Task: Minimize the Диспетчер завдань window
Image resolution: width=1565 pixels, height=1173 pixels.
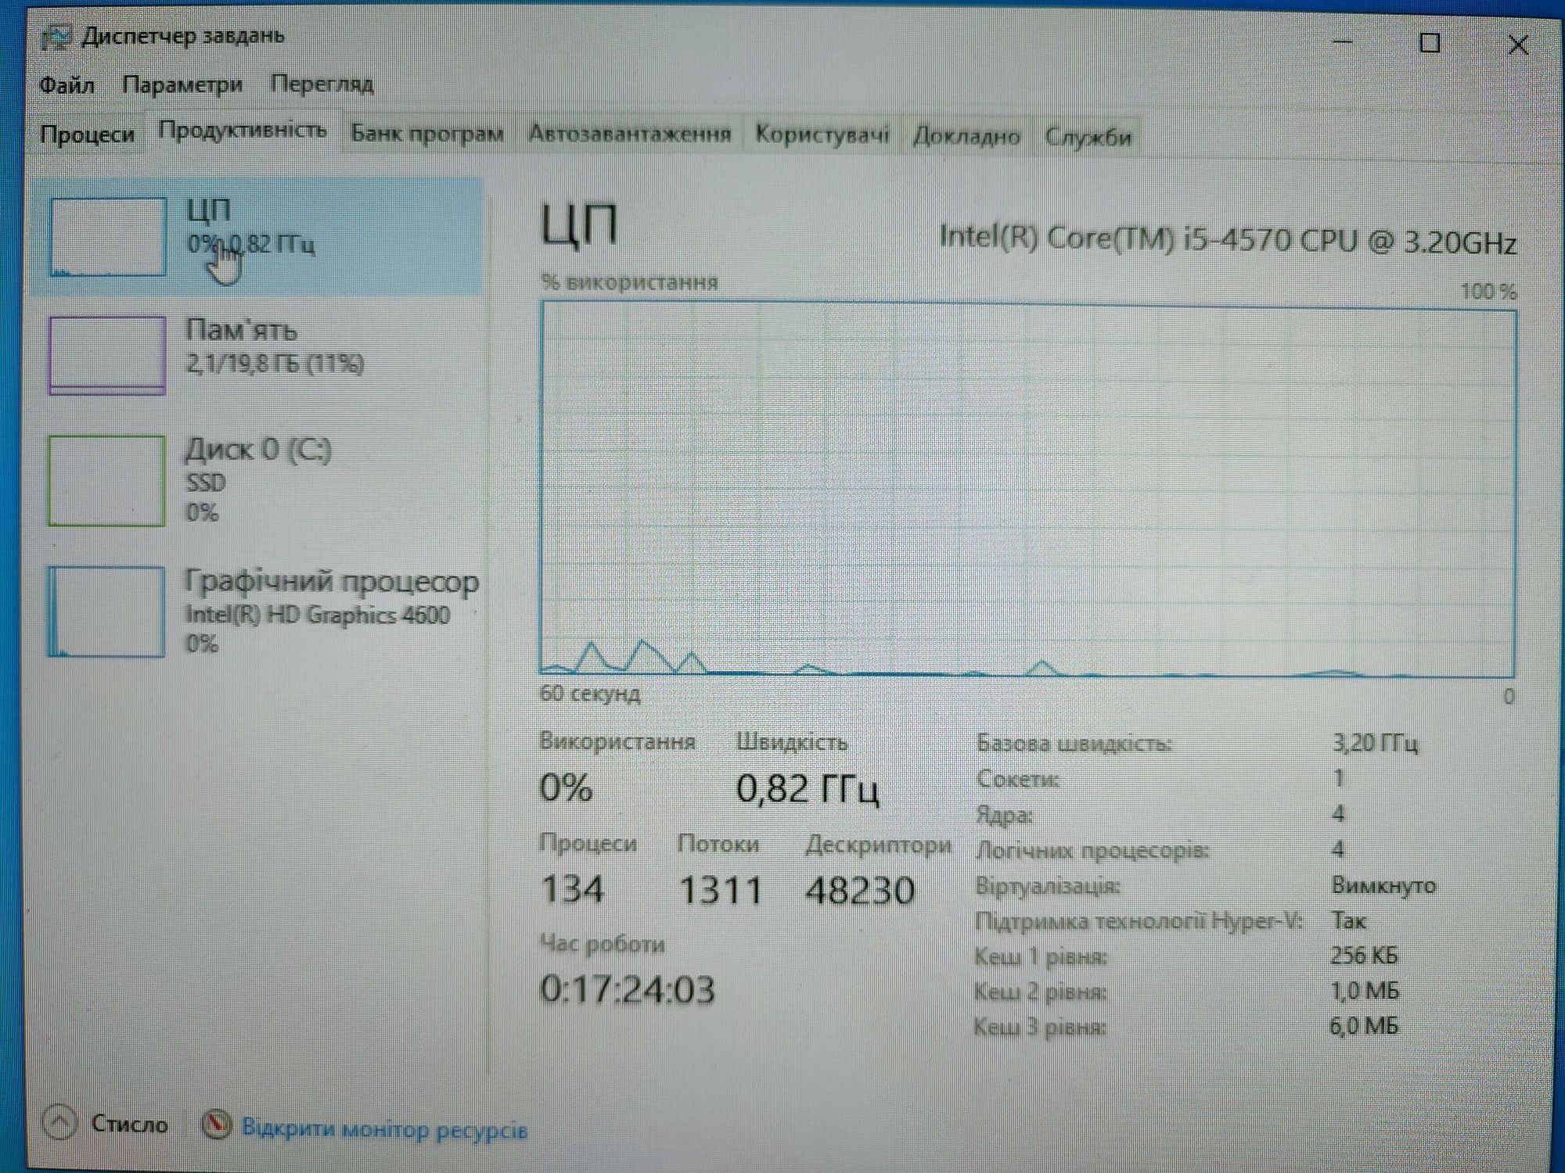Action: coord(1343,41)
